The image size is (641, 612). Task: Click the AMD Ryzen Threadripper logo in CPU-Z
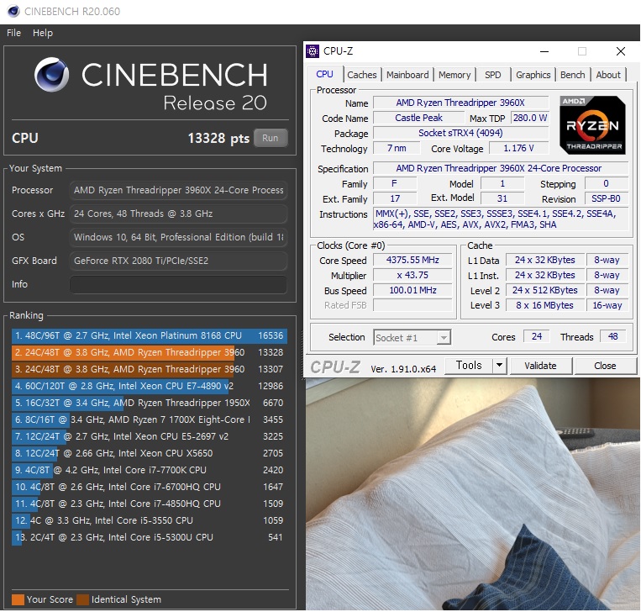pyautogui.click(x=592, y=124)
